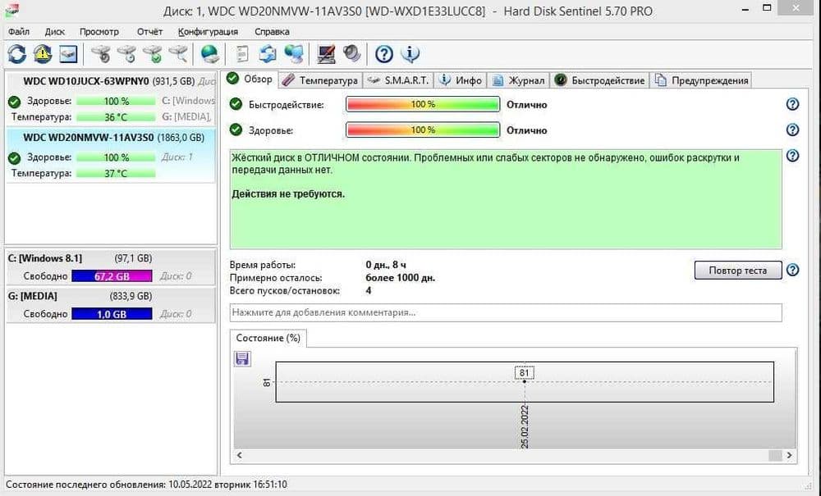Open the Инфо tab
The width and height of the screenshot is (821, 496).
[461, 80]
